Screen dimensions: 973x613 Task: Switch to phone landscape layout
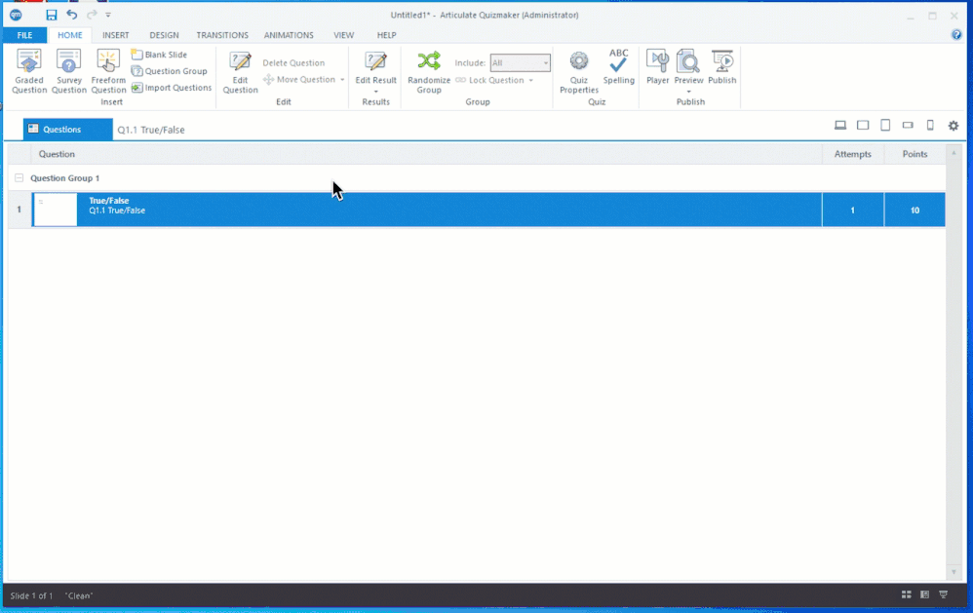click(x=908, y=126)
